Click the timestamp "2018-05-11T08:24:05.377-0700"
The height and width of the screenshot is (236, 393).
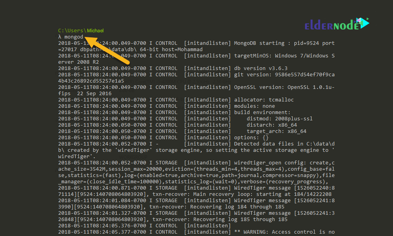pos(102,232)
